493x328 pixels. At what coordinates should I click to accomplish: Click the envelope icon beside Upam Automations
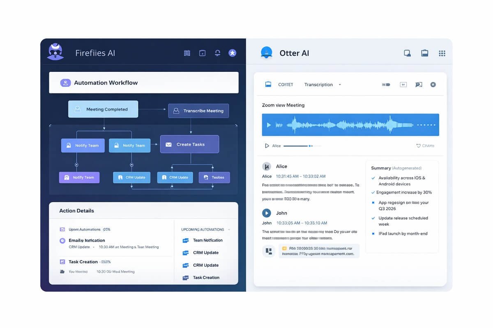click(x=62, y=230)
